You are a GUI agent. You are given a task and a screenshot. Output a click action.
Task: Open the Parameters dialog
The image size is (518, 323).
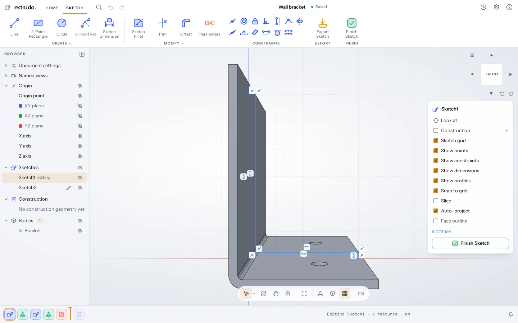[210, 27]
